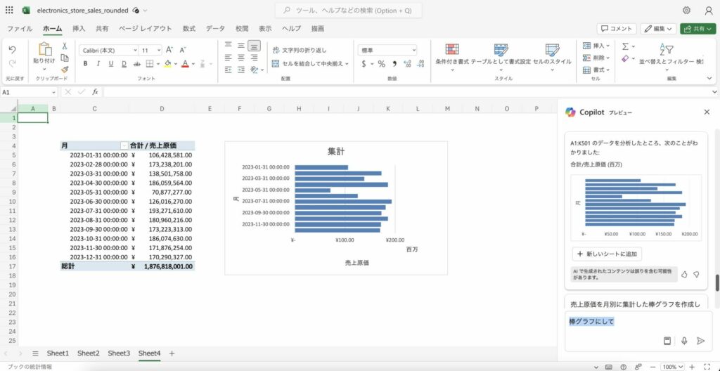This screenshot has width=720, height=371.
Task: Click the green 共有 share button
Action: 697,29
